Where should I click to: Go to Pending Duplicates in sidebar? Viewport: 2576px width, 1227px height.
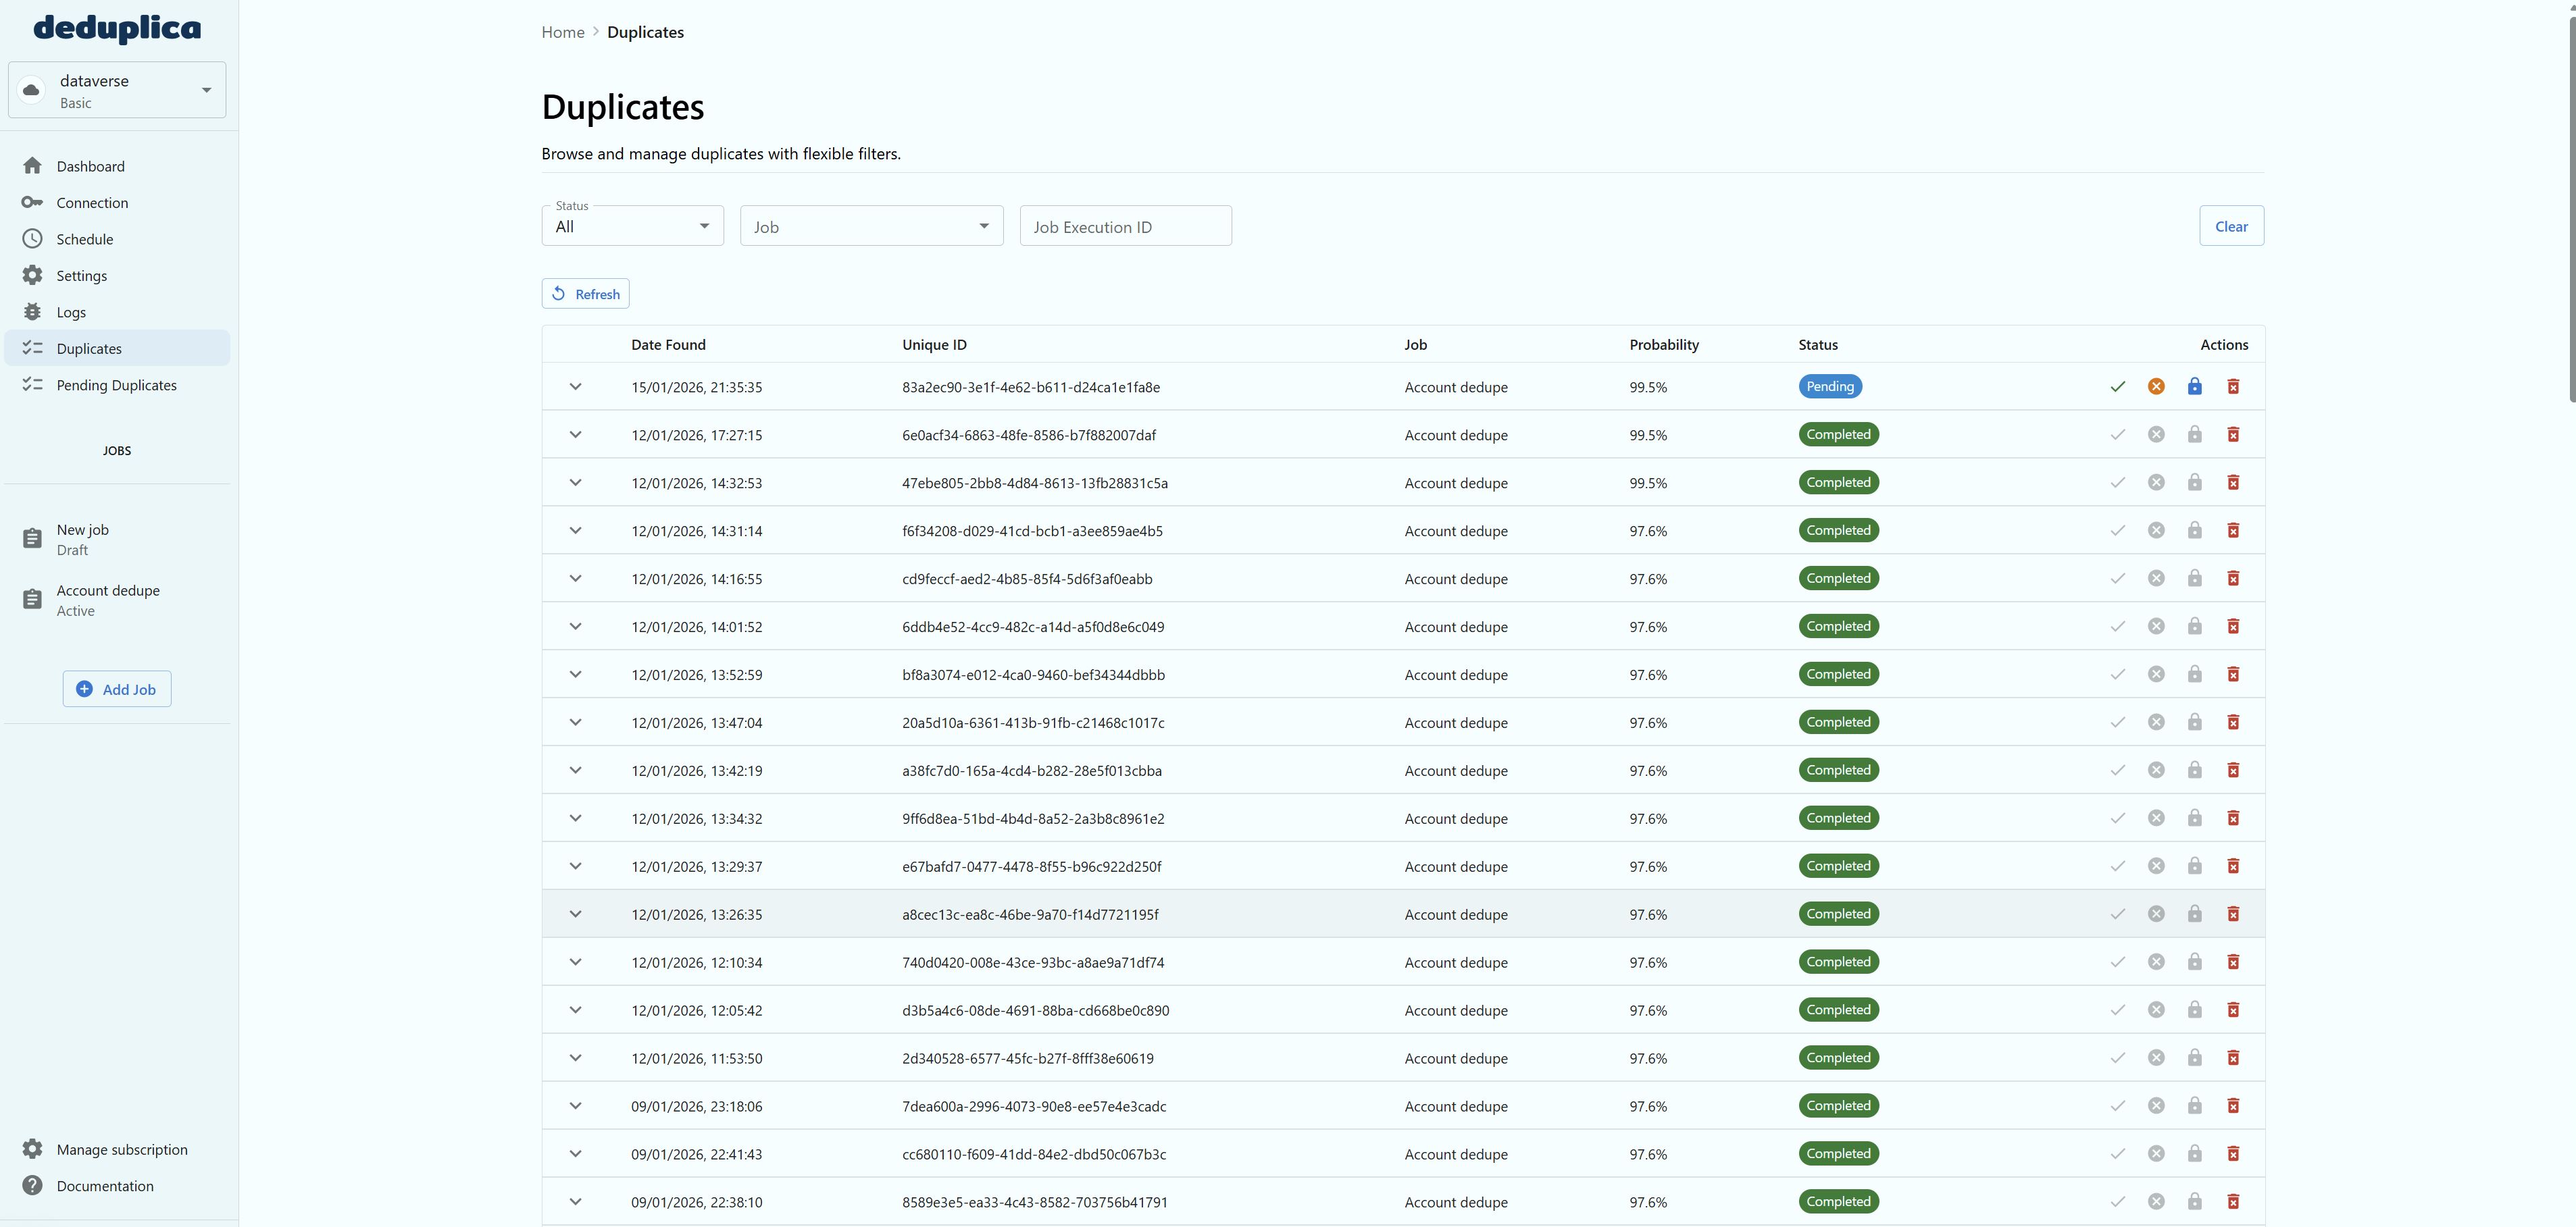point(116,385)
